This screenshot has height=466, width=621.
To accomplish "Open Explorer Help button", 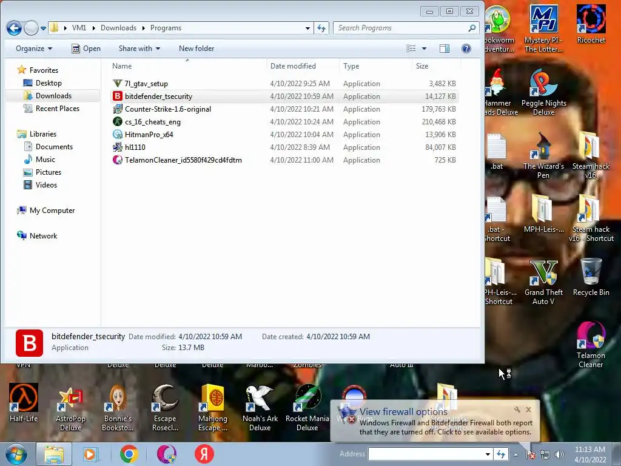I will [x=466, y=49].
